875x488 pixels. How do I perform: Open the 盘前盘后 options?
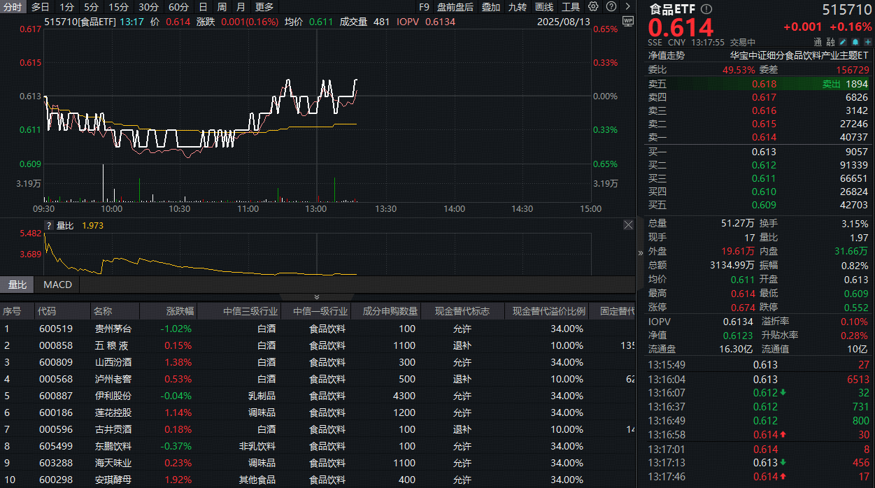pyautogui.click(x=455, y=7)
